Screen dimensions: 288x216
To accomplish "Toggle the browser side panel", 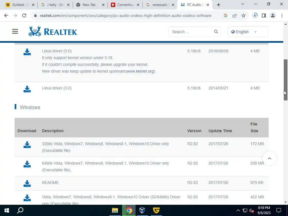I will (264, 16).
